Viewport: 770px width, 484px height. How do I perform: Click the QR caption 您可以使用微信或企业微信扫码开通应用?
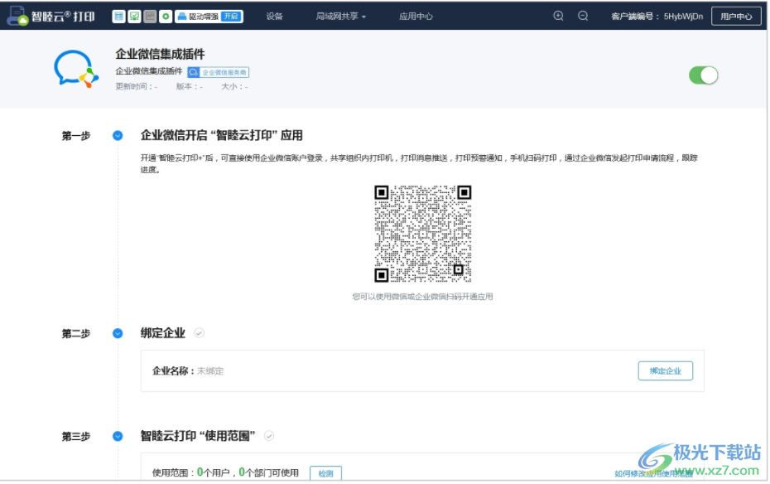point(422,297)
